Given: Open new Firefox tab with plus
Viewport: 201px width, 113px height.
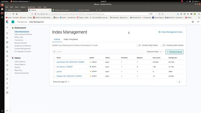Looking at the screenshot, I should pyautogui.click(x=100, y=10).
